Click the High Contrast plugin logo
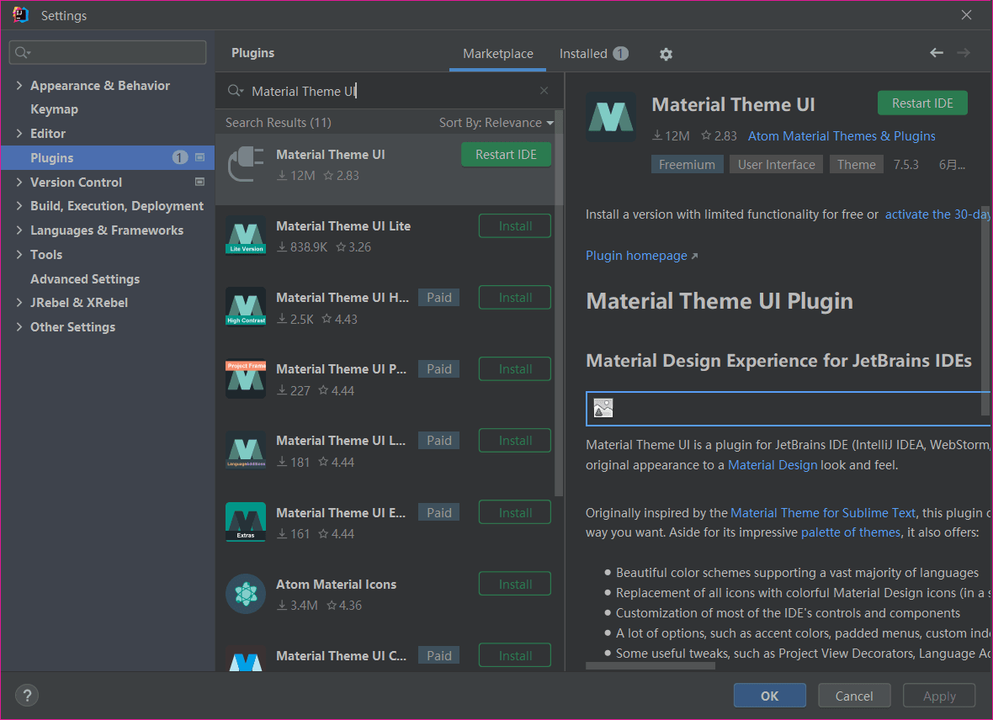The width and height of the screenshot is (993, 720). (246, 307)
